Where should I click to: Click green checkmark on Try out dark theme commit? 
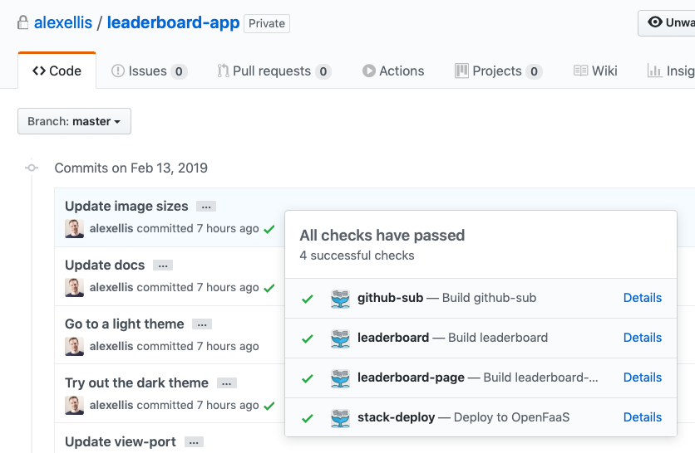[269, 406]
